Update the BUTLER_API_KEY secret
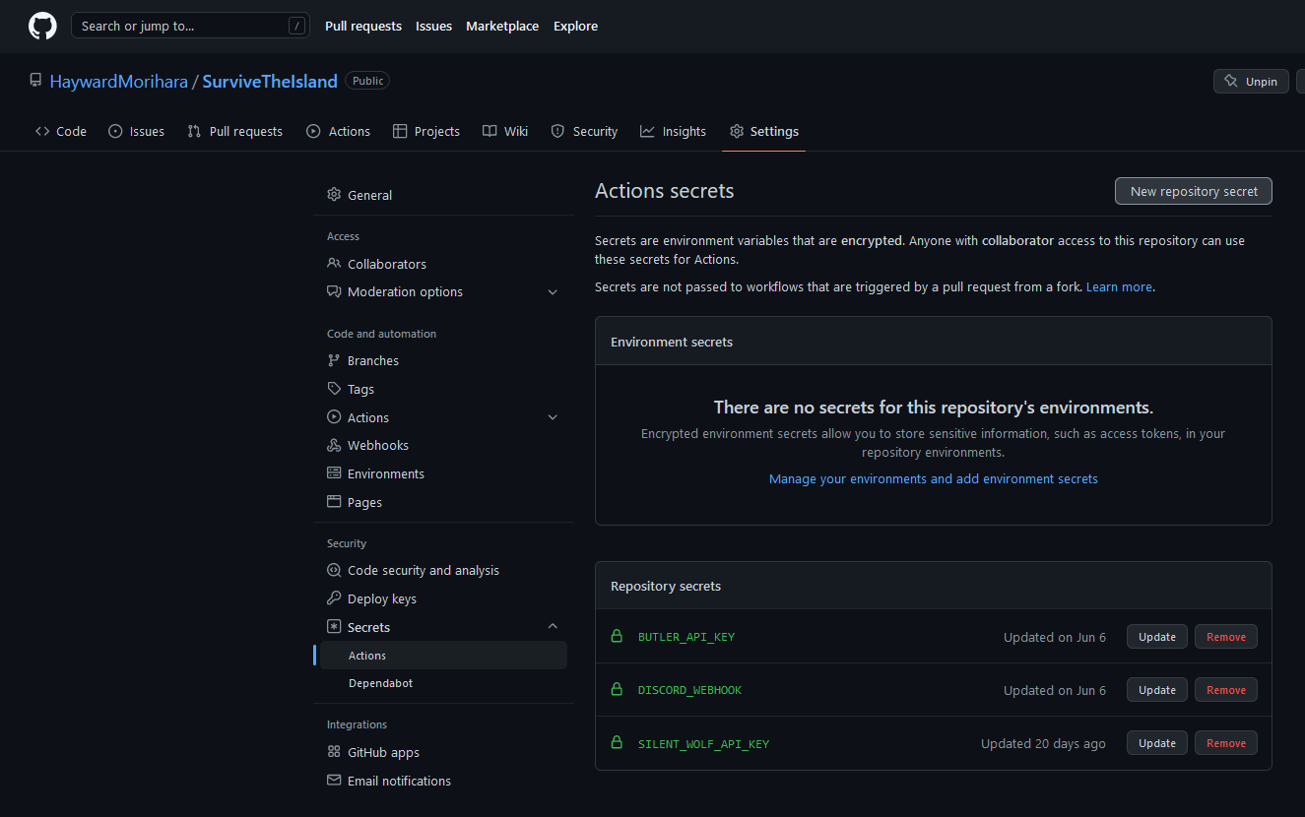 pos(1157,637)
